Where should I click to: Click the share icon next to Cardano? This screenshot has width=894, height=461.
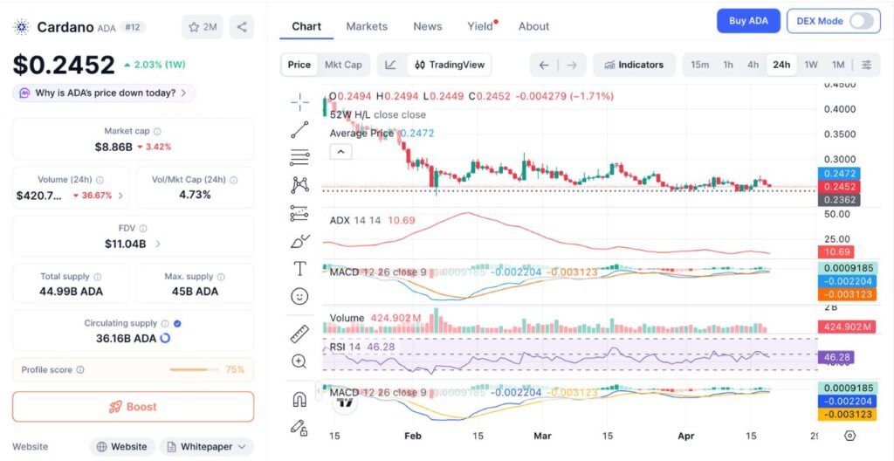coord(242,27)
